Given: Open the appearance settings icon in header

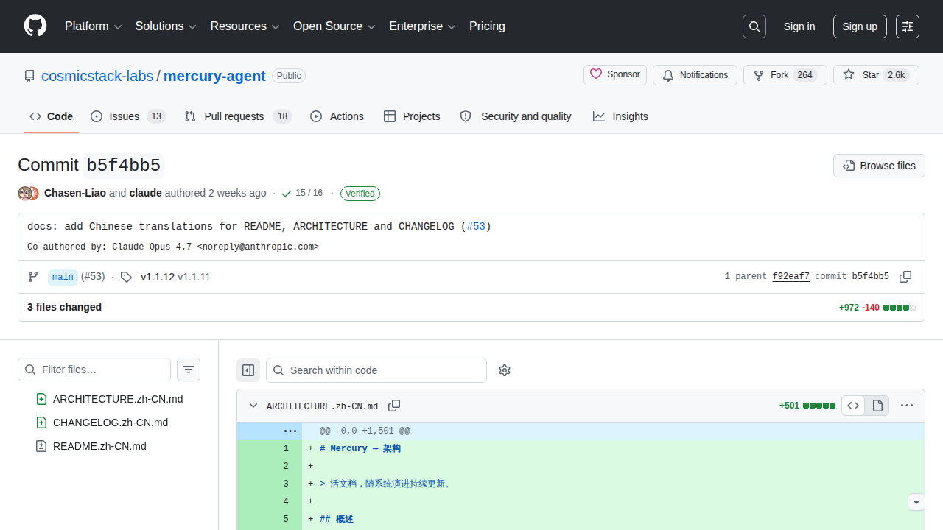Looking at the screenshot, I should tap(908, 26).
